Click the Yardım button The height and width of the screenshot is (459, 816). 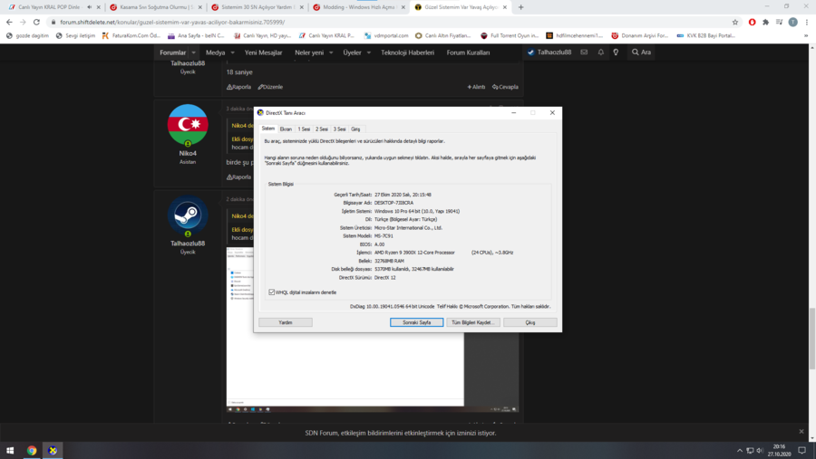coord(286,322)
